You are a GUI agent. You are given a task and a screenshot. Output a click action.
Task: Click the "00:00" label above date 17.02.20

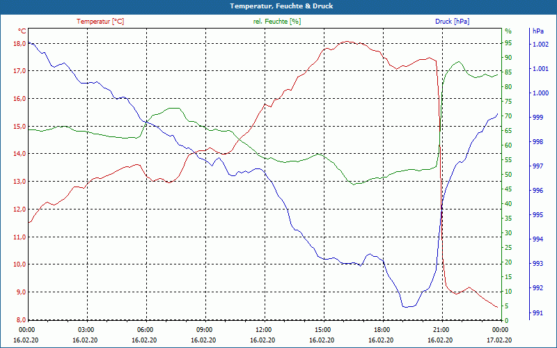(x=500, y=329)
